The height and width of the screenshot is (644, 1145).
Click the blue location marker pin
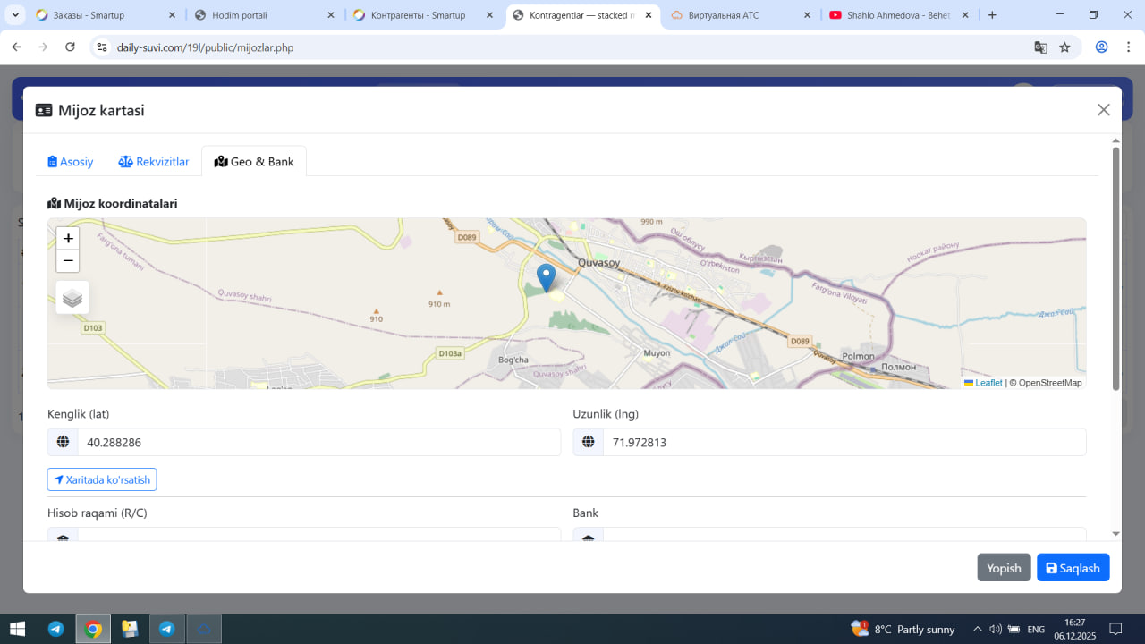pos(546,277)
